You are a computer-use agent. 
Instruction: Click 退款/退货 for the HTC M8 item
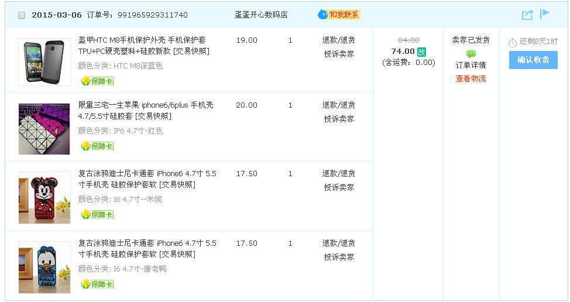[x=338, y=40]
